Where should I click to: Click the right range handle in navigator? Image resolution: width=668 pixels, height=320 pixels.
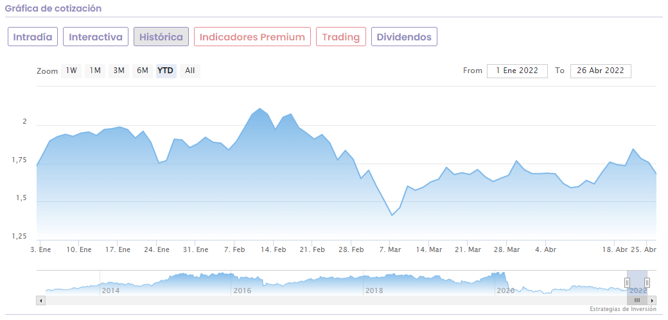(x=647, y=283)
